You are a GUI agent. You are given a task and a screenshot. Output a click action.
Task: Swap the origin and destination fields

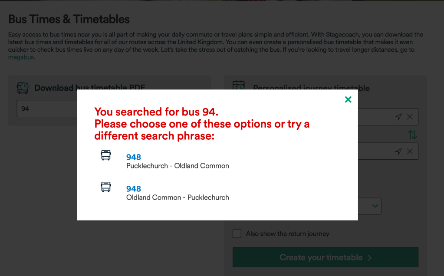pos(412,135)
